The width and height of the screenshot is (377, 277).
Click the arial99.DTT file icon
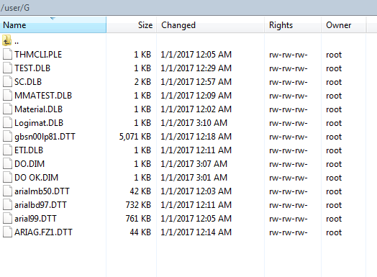point(7,218)
